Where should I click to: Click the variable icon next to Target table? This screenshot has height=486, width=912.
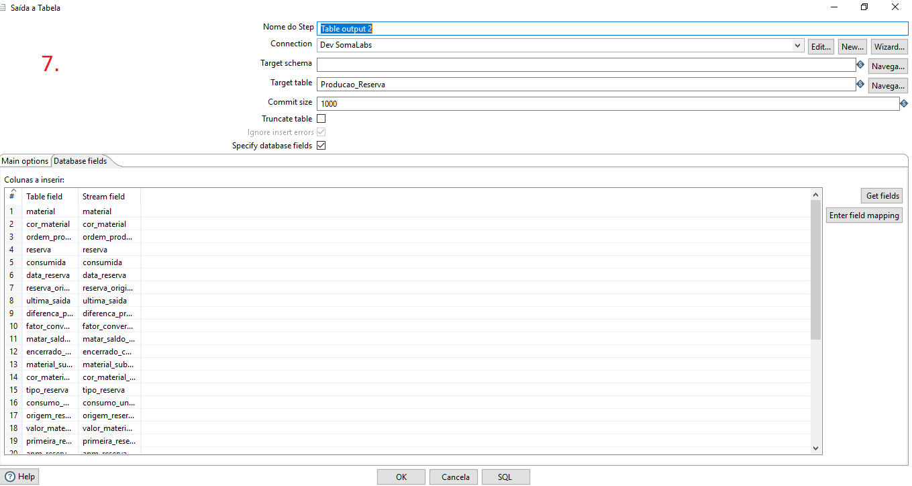(x=860, y=84)
